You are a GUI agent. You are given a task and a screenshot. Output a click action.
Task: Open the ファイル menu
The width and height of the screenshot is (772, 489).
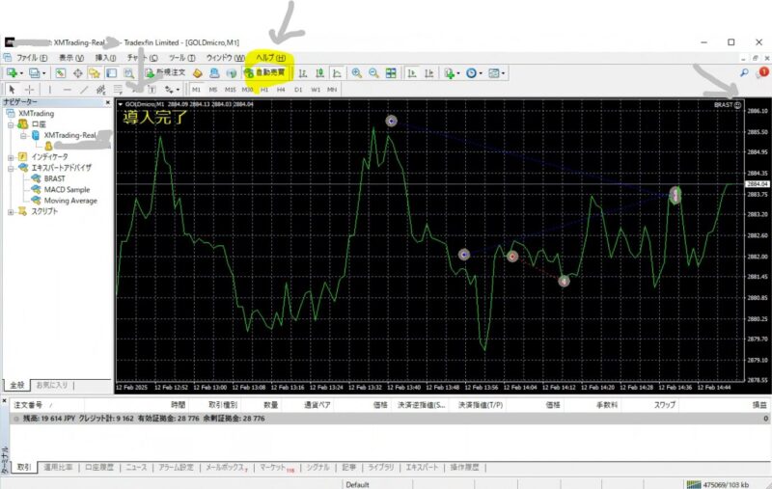click(x=32, y=58)
